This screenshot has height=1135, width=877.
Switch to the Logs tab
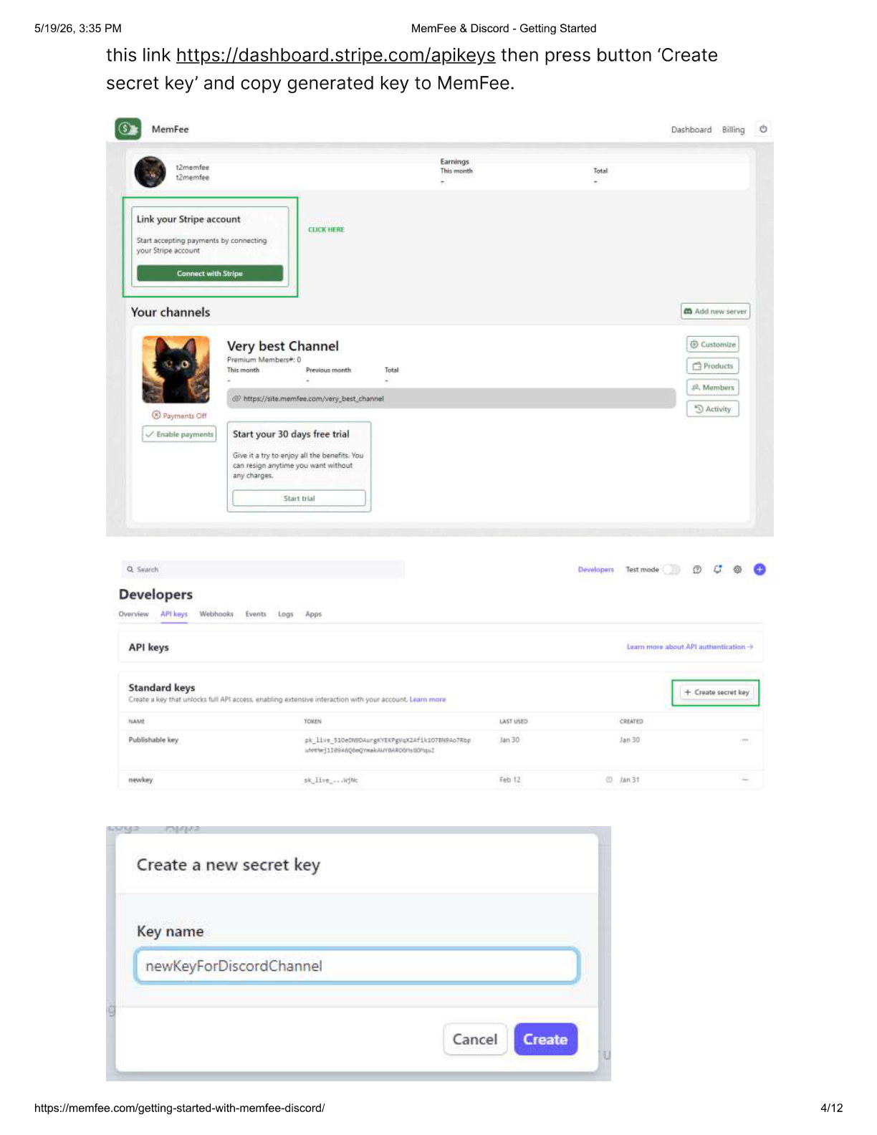286,614
